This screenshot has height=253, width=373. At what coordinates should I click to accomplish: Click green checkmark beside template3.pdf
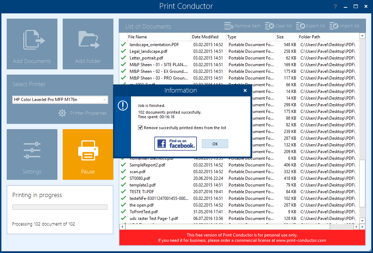pyautogui.click(x=124, y=185)
